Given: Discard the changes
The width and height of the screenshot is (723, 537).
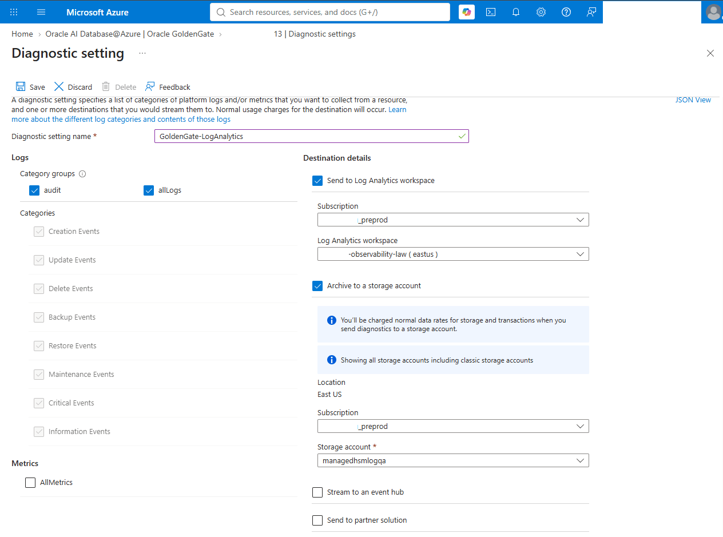Looking at the screenshot, I should click(73, 87).
